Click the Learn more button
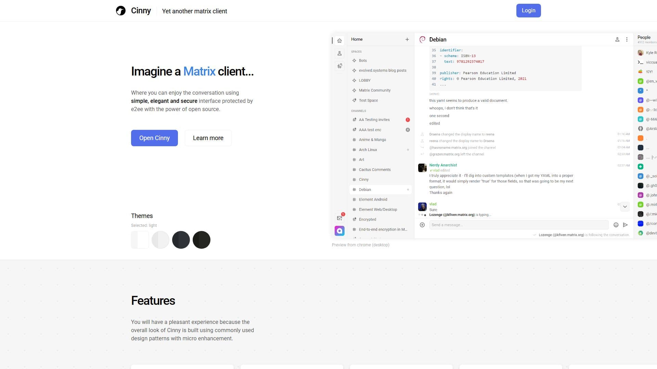The image size is (657, 369). point(208,138)
